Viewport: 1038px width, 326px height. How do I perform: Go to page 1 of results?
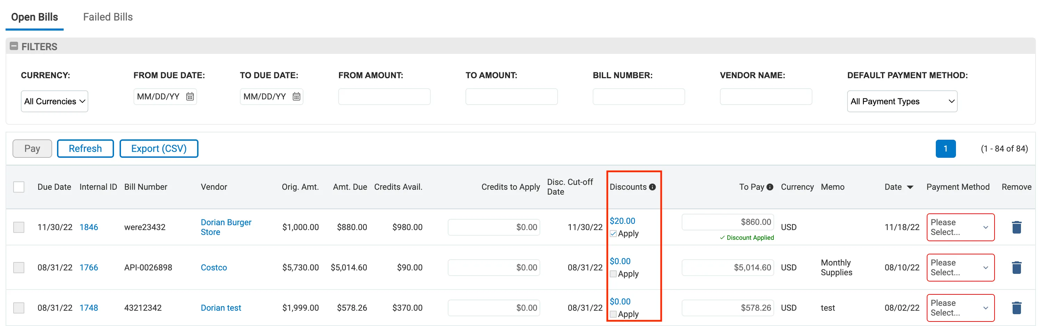[x=945, y=149]
